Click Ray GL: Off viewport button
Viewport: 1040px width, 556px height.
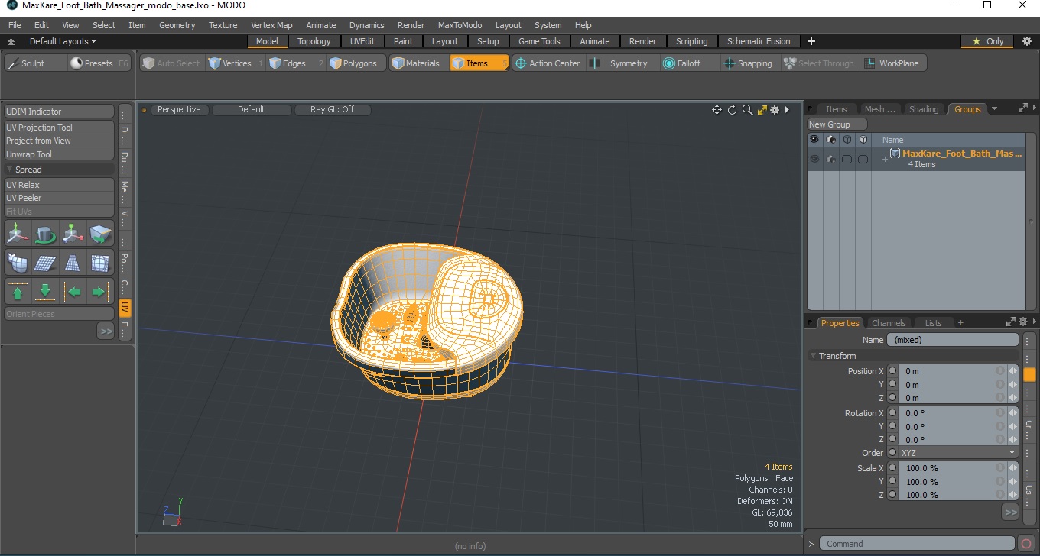(333, 110)
